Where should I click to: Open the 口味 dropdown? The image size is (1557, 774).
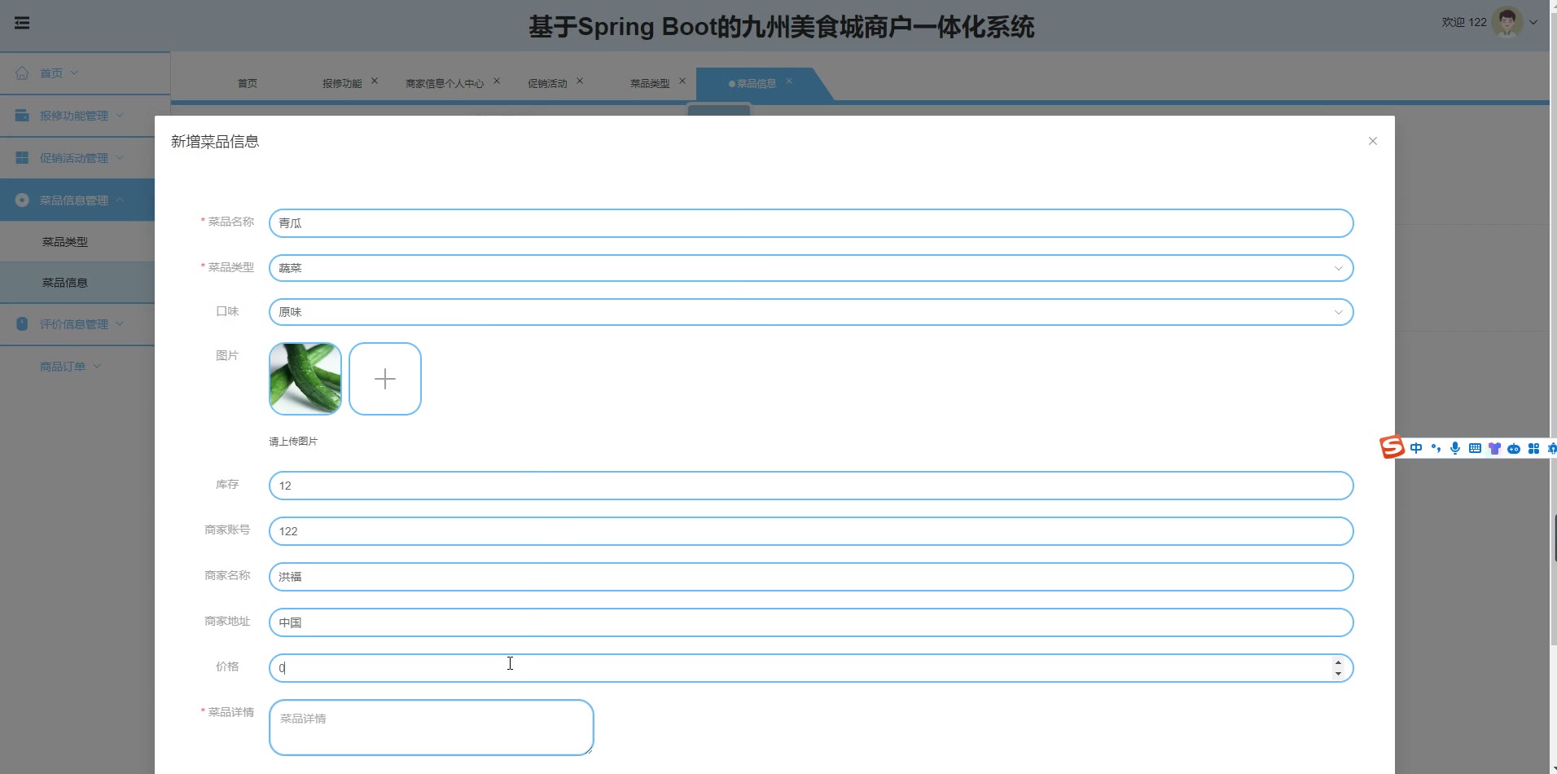[811, 312]
